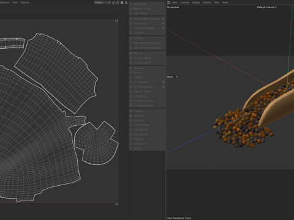Run UV Weld and Relax

pyautogui.click(x=145, y=28)
